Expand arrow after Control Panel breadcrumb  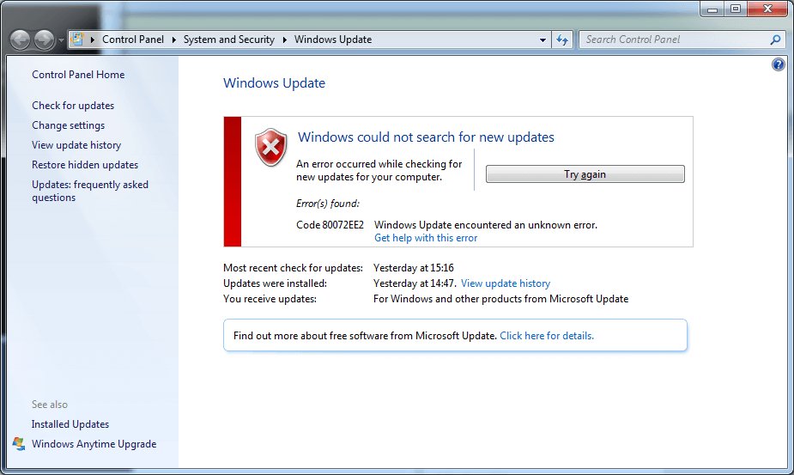click(173, 40)
